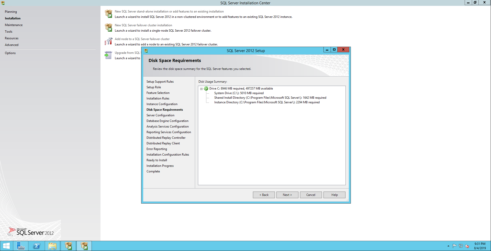Click the failover cluster installation icon
This screenshot has height=251, width=491.
tap(108, 28)
